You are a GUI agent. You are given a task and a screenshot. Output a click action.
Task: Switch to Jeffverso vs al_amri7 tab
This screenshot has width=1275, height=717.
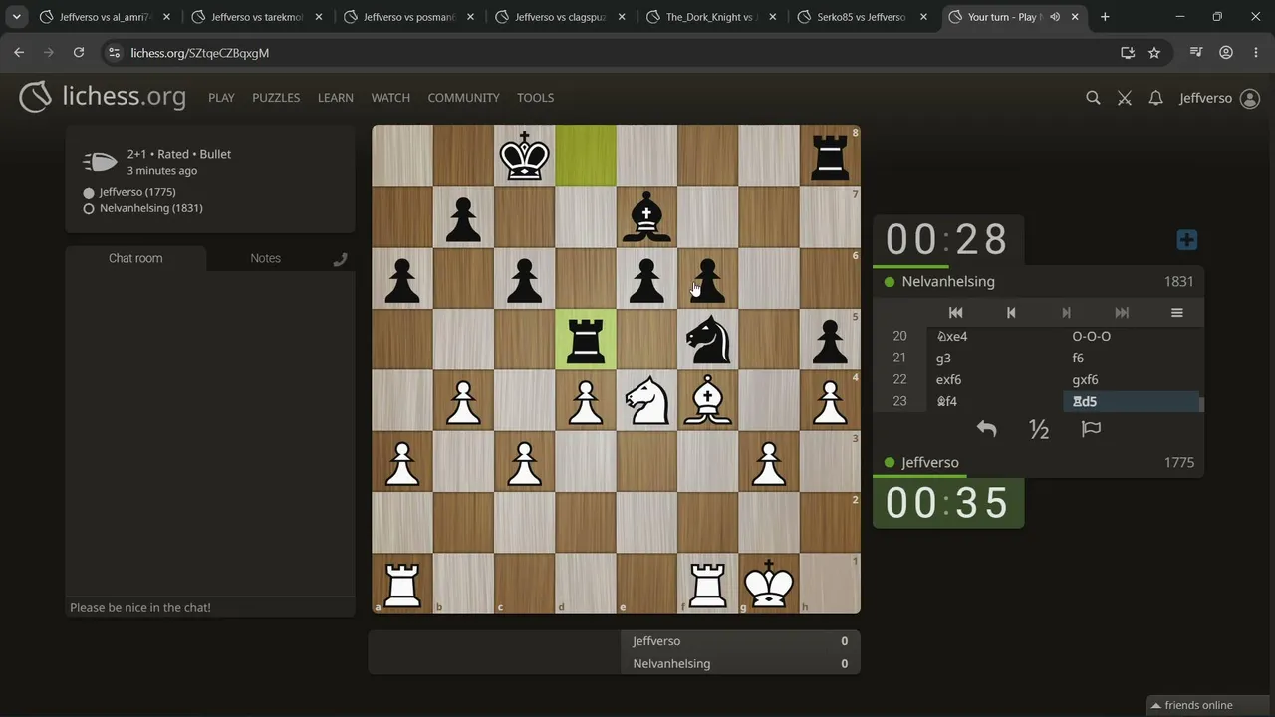tap(105, 17)
